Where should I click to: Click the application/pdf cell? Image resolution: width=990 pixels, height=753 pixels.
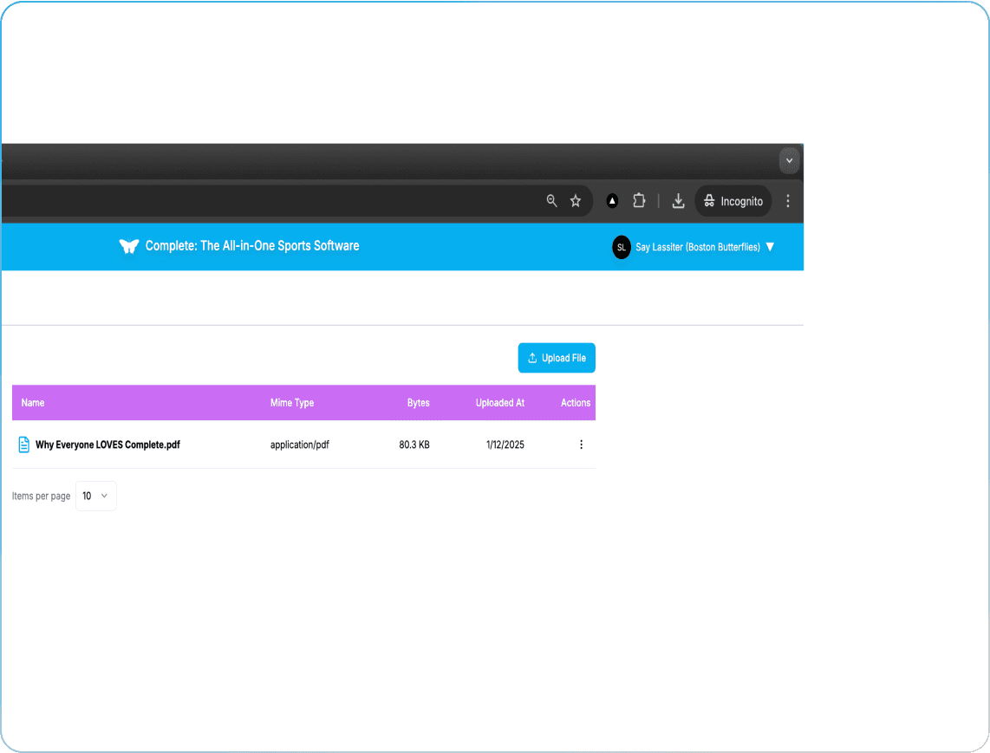[x=299, y=445]
